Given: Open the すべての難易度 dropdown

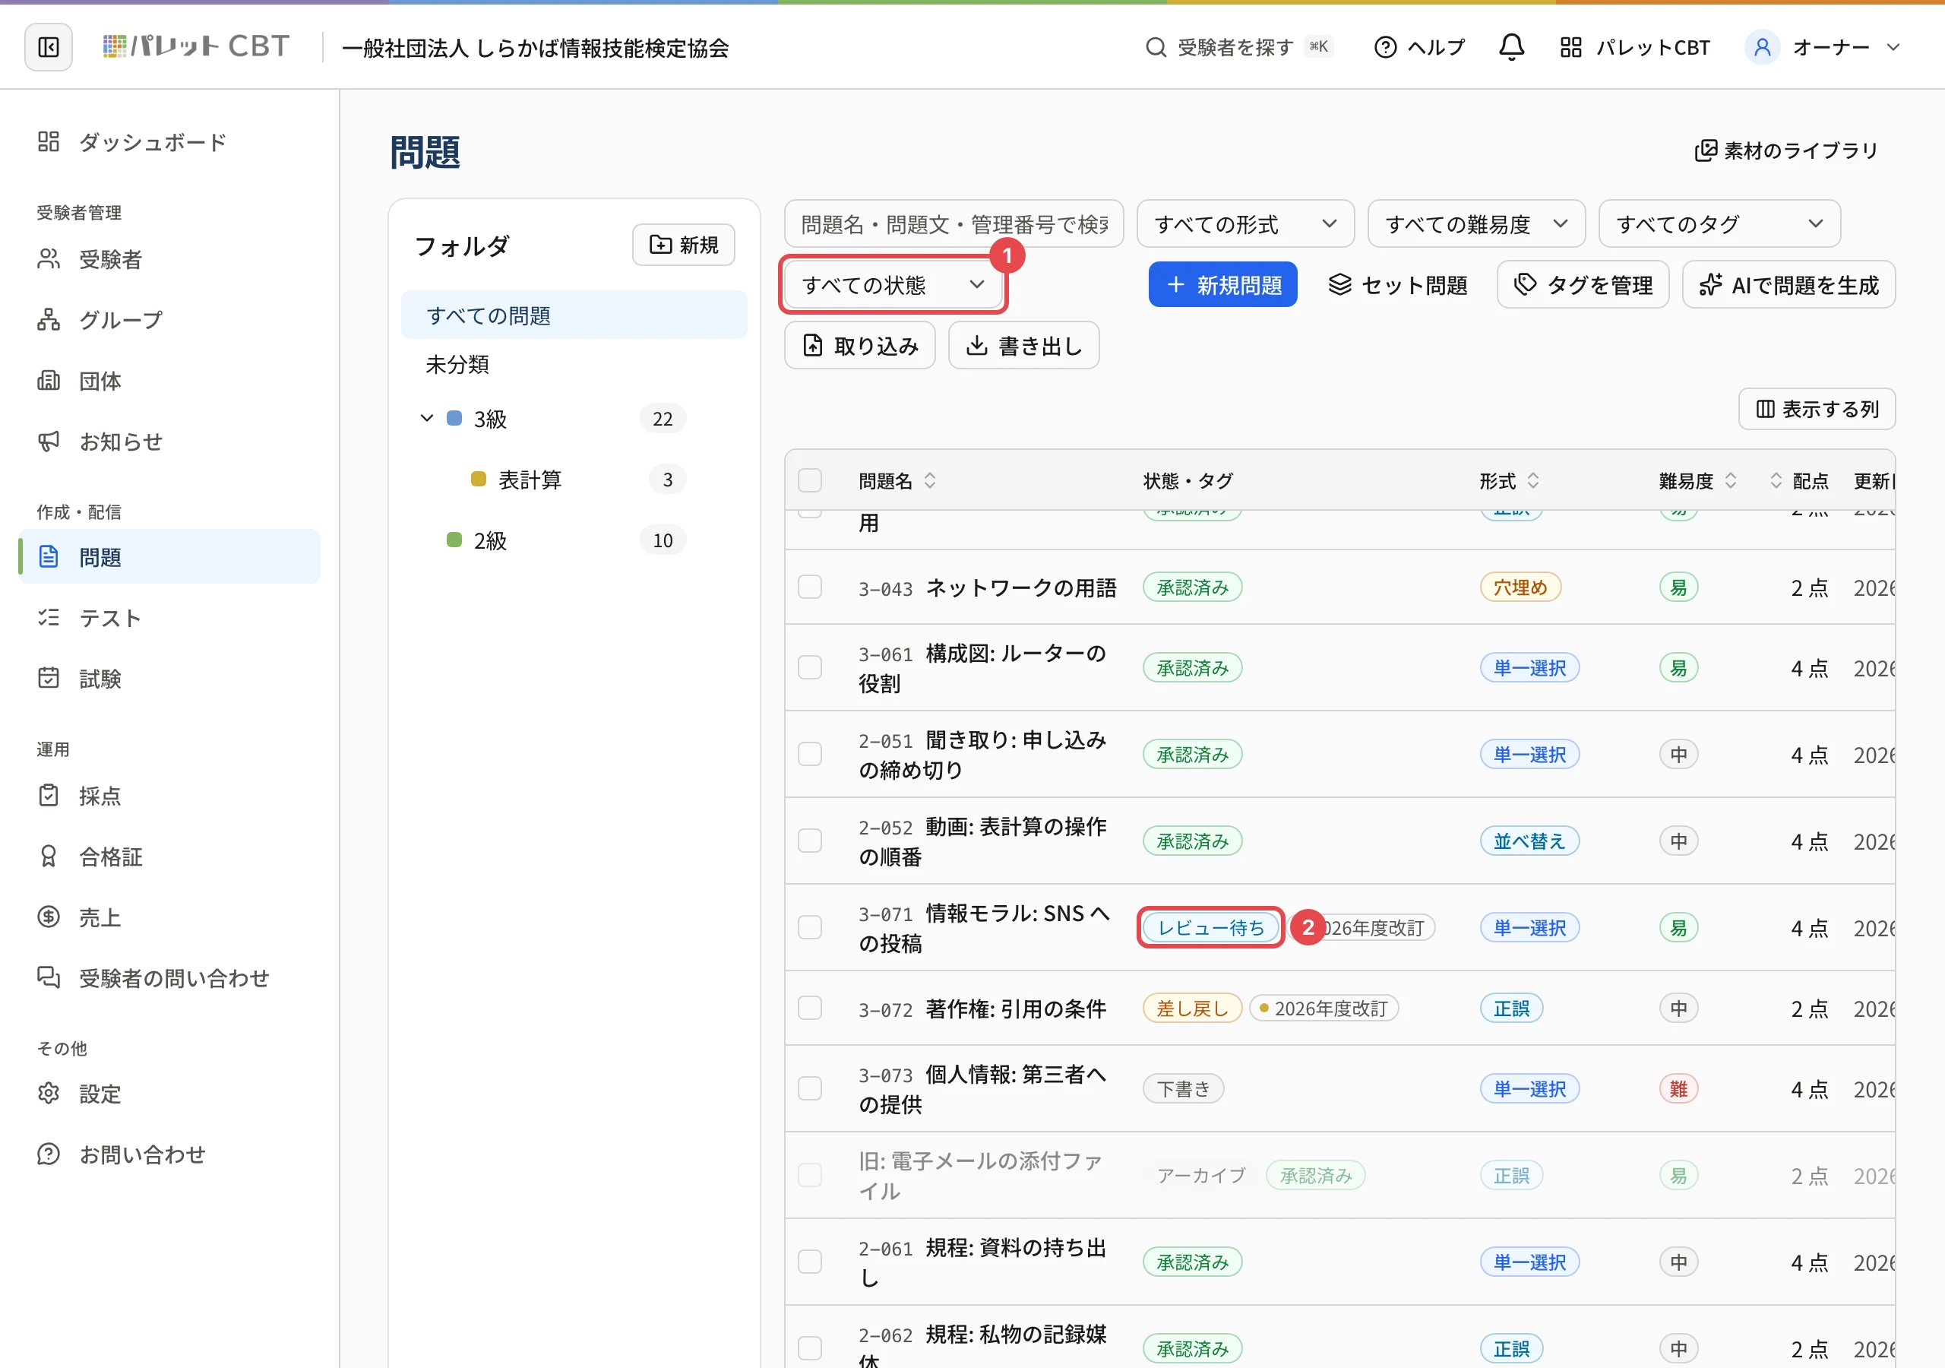Looking at the screenshot, I should click(x=1475, y=223).
